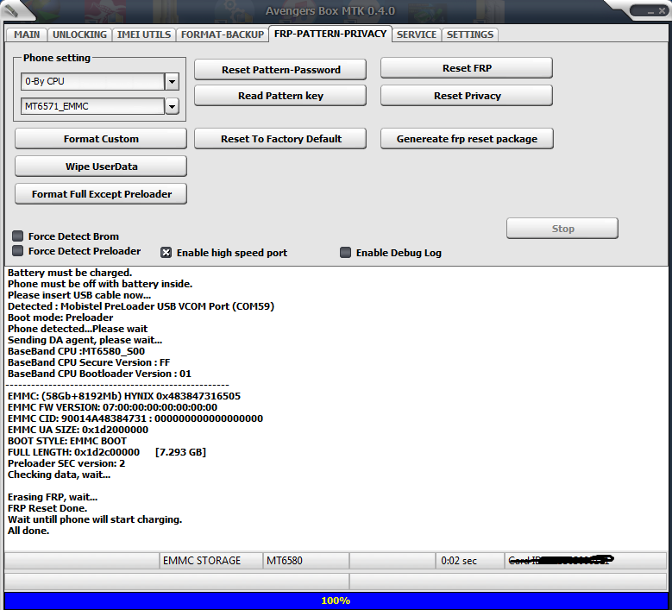Go to the IMEI UTILS tab

tap(144, 35)
